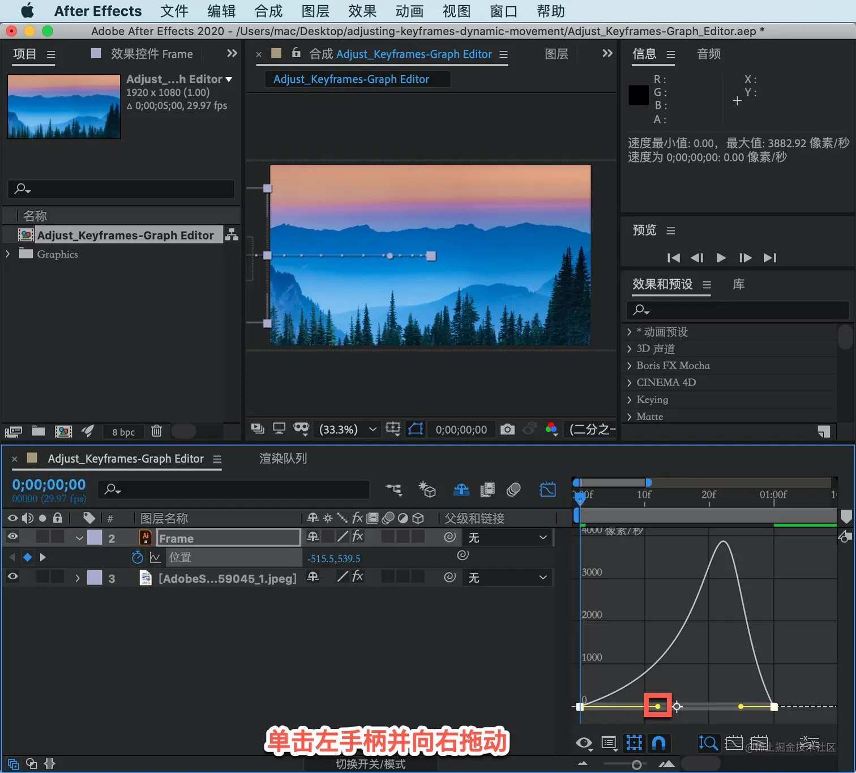The image size is (856, 773).
Task: Open parent dropdown for Frame layer
Action: (507, 537)
